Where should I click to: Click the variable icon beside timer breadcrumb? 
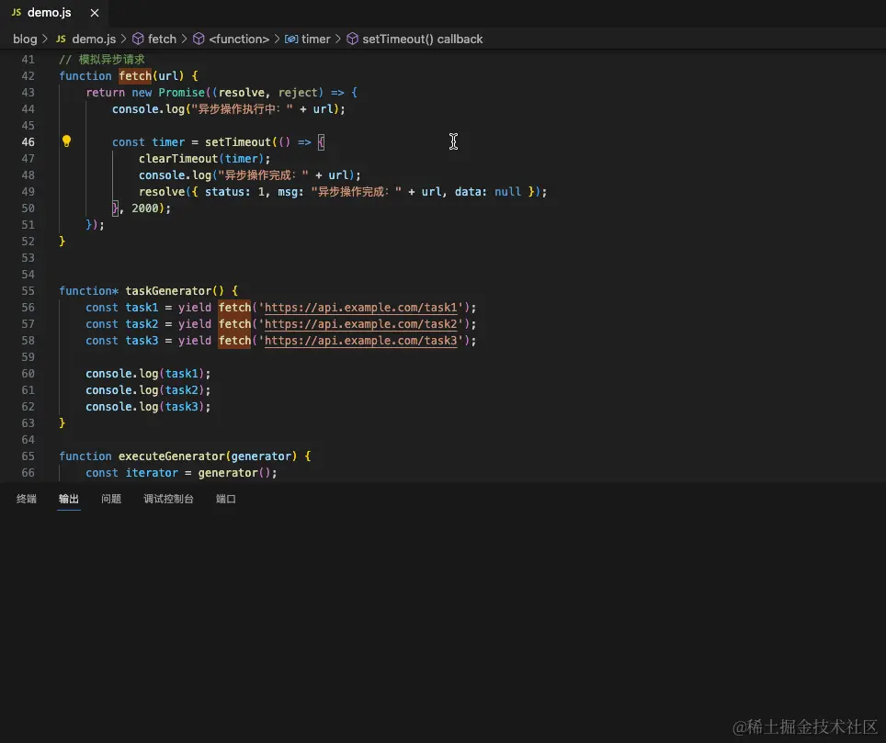click(291, 39)
